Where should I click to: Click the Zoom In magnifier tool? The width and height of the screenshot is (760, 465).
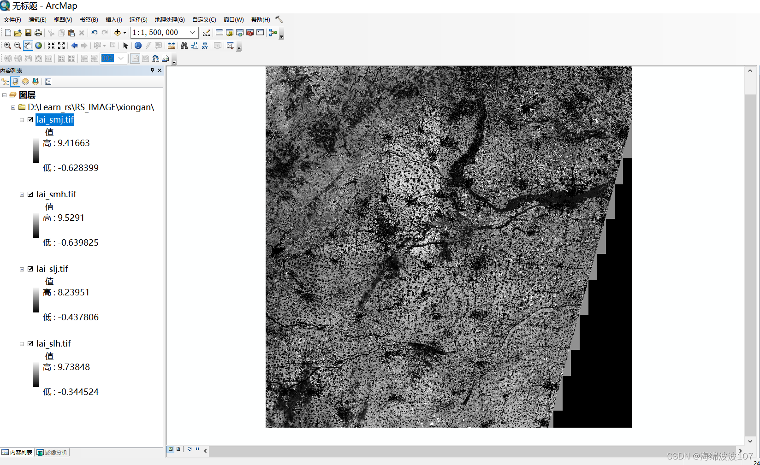point(7,46)
